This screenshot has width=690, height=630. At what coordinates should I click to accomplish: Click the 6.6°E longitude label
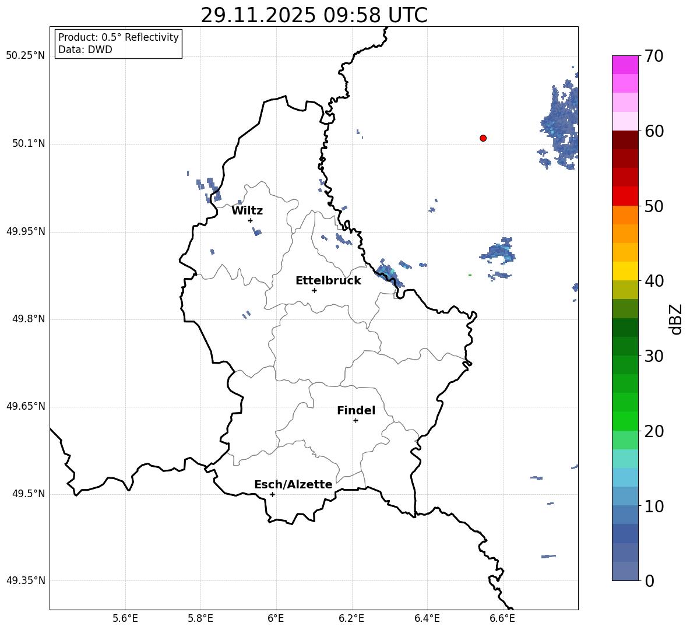tap(502, 618)
